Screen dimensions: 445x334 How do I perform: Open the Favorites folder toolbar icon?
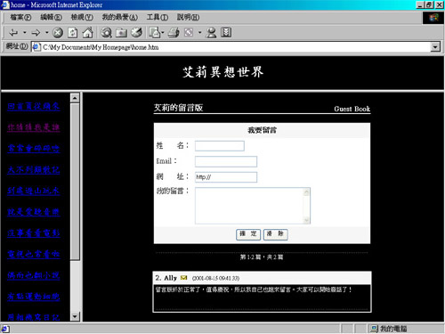(121, 32)
